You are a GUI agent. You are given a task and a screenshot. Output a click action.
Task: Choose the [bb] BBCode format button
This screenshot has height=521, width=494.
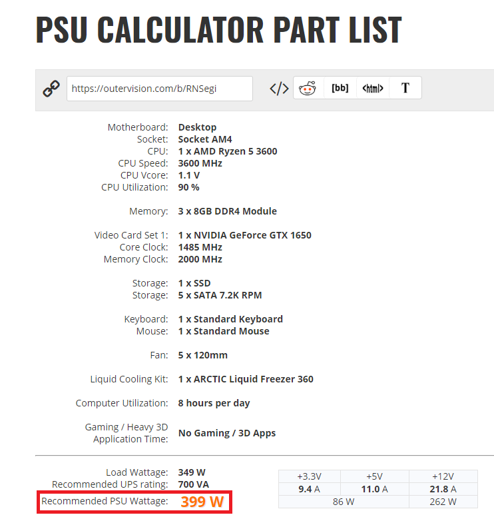tap(340, 88)
